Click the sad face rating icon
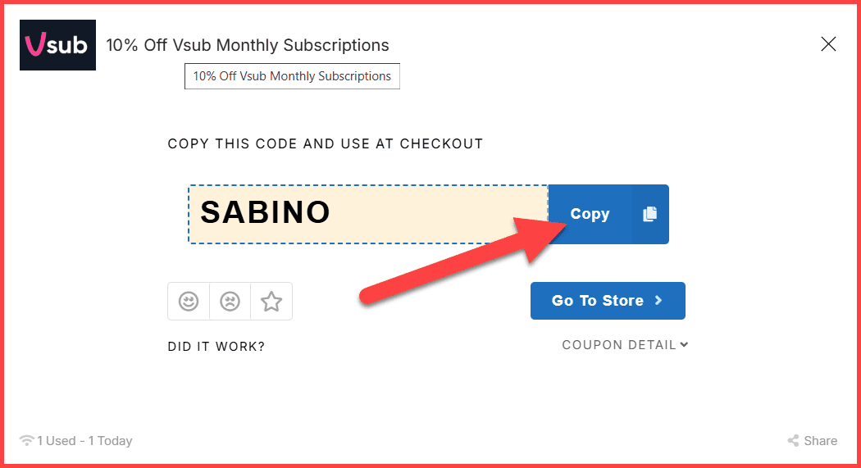The width and height of the screenshot is (861, 468). (x=230, y=302)
